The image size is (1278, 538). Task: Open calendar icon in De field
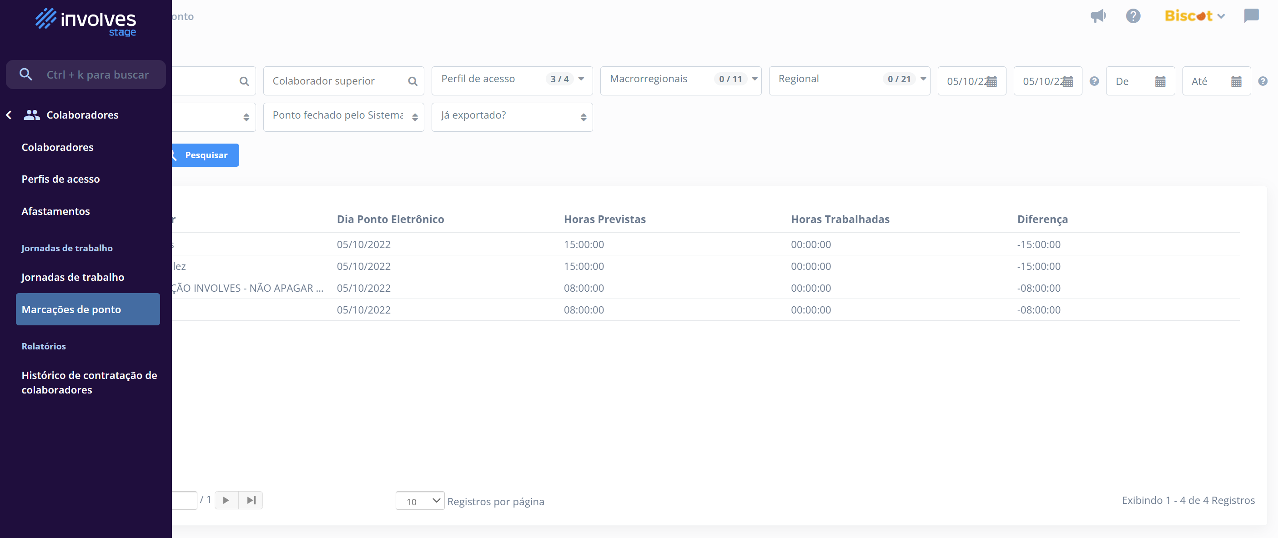(x=1159, y=81)
